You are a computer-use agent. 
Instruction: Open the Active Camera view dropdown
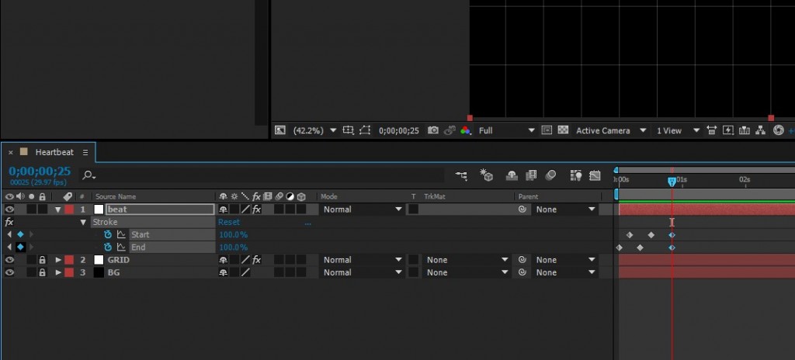click(609, 130)
